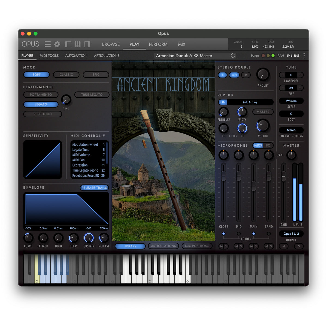The image size is (327, 327).
Task: Open the Western scale dropdown
Action: (291, 101)
